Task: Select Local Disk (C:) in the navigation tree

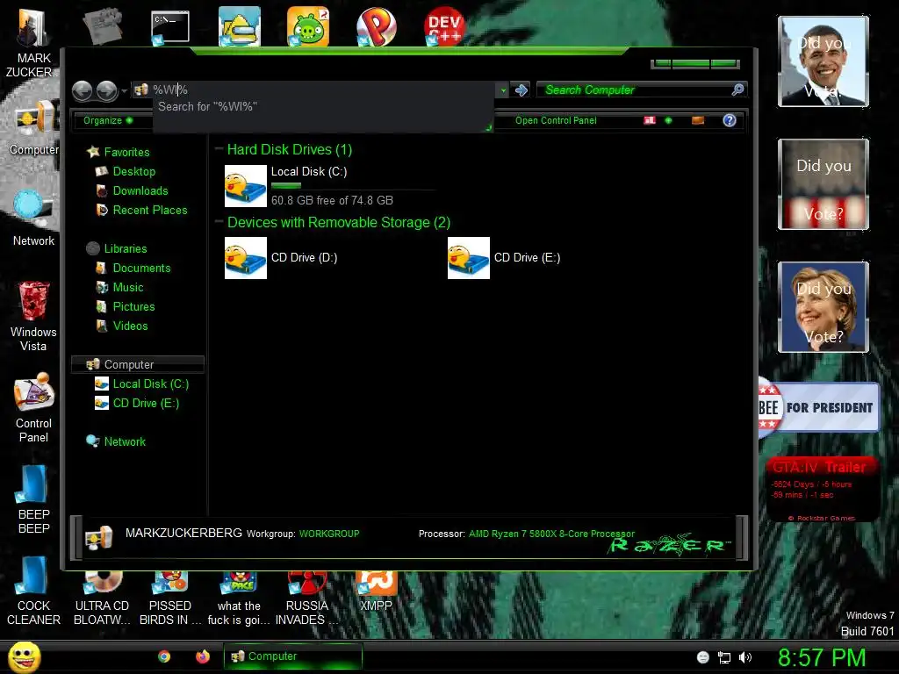Action: [x=150, y=384]
